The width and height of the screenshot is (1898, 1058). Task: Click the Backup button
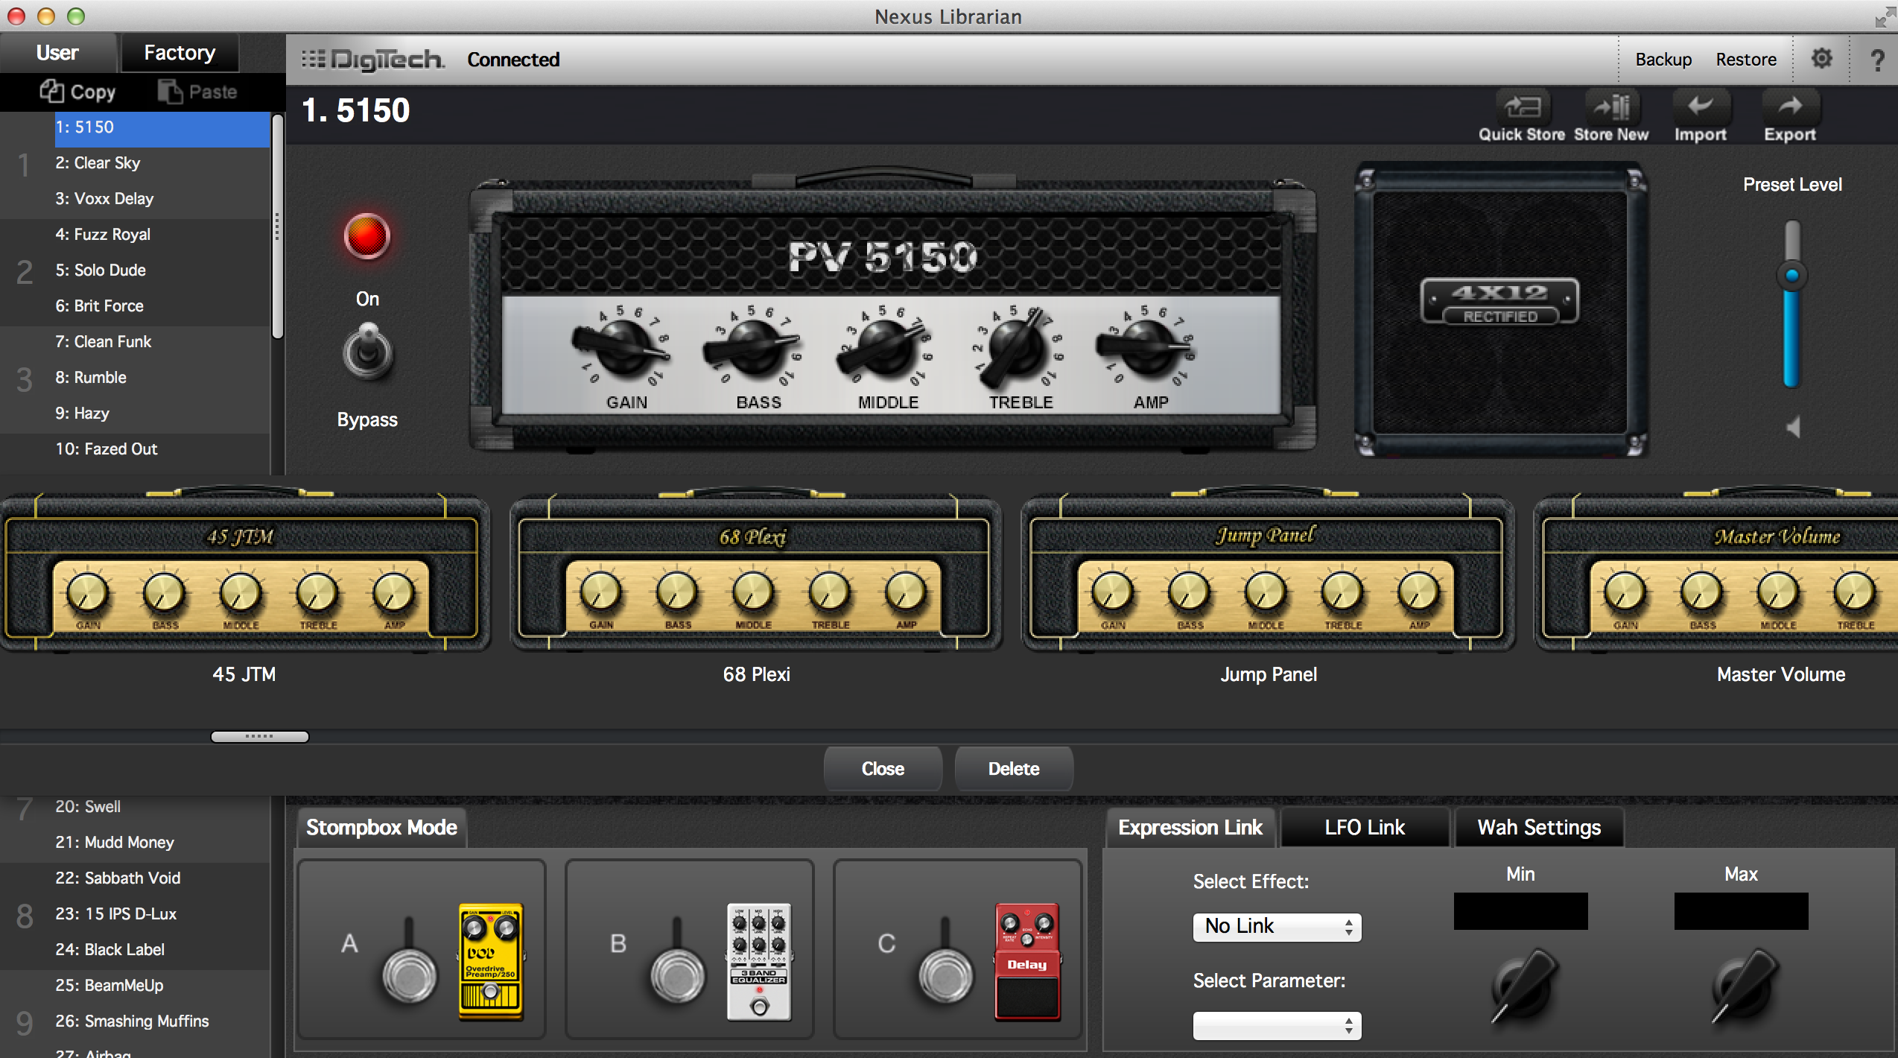(x=1663, y=60)
